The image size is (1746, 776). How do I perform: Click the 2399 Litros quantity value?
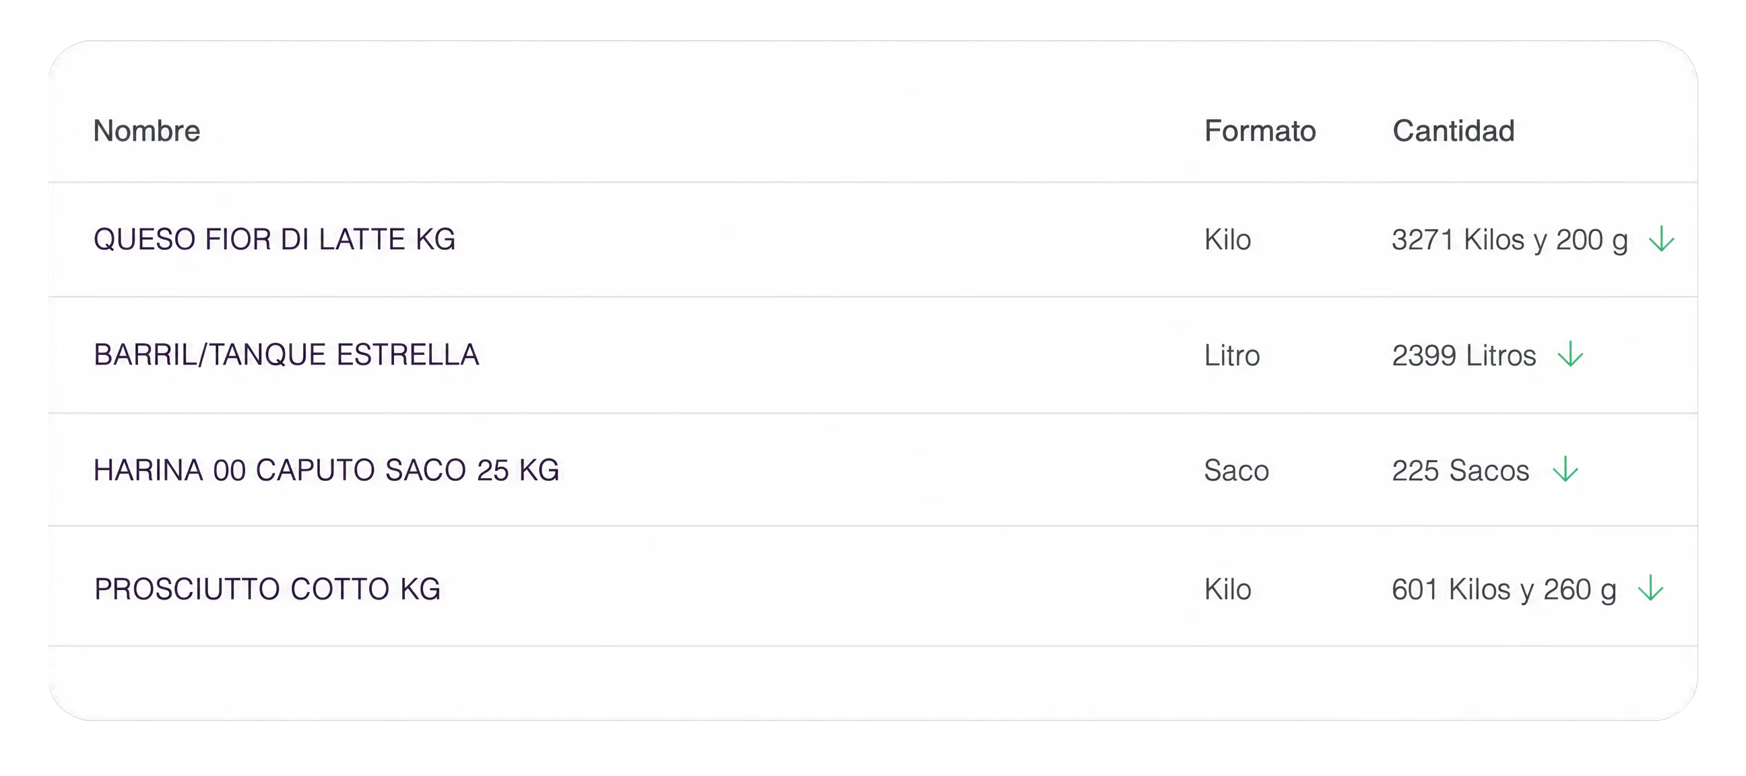click(1464, 355)
